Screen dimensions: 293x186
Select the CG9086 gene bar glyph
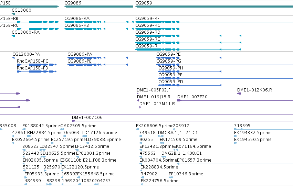pos(99,7)
